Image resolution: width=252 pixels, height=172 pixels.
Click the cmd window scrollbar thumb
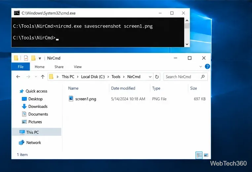point(187,26)
